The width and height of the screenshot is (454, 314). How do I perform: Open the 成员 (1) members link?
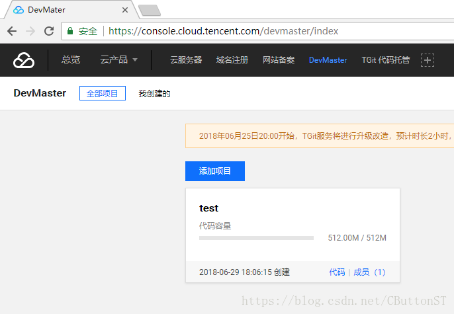(x=369, y=272)
